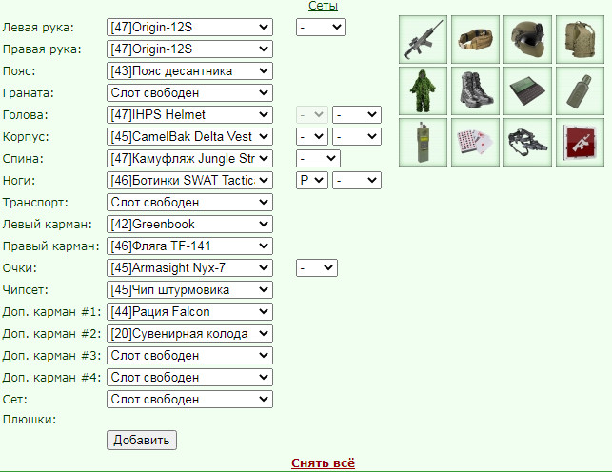Open the second modifier dropdown for Корпус
The width and height of the screenshot is (612, 472).
[357, 136]
